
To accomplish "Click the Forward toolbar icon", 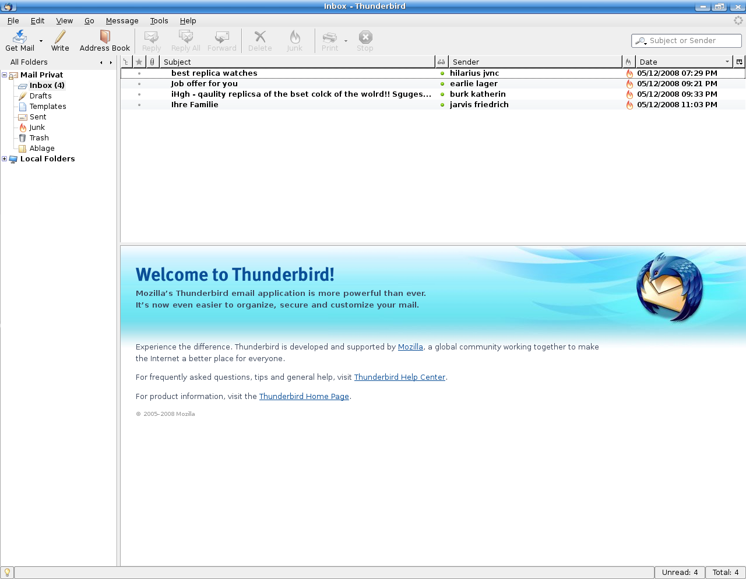I will [222, 37].
